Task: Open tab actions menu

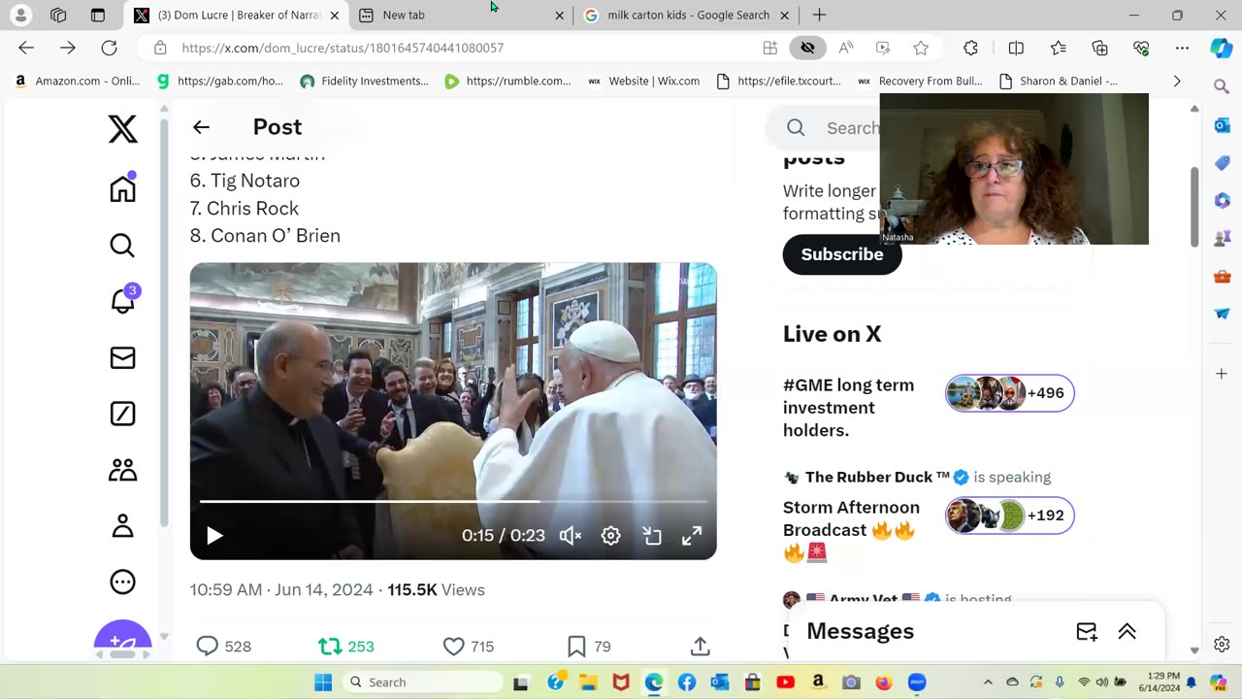Action: click(x=98, y=15)
